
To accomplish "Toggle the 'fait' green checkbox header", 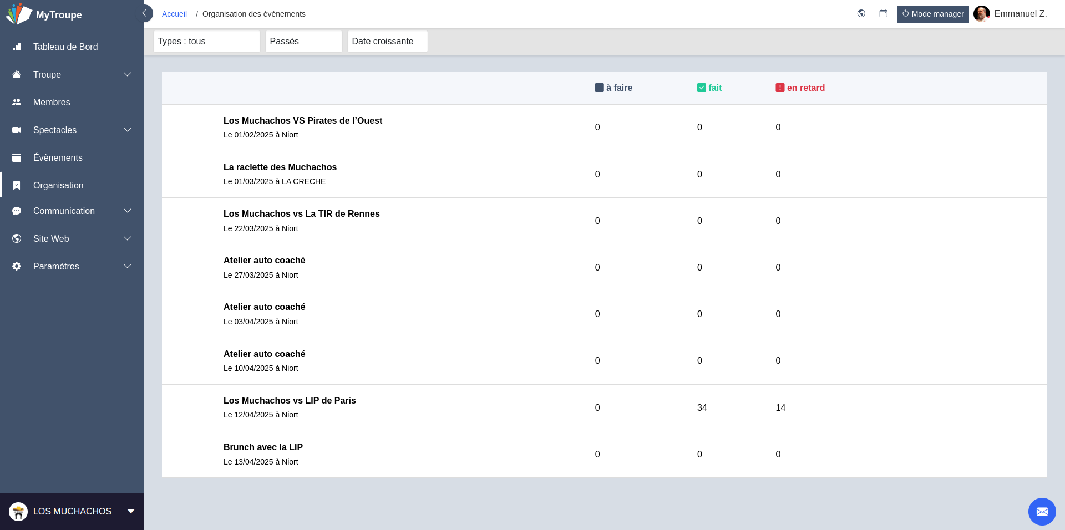I will (x=701, y=88).
